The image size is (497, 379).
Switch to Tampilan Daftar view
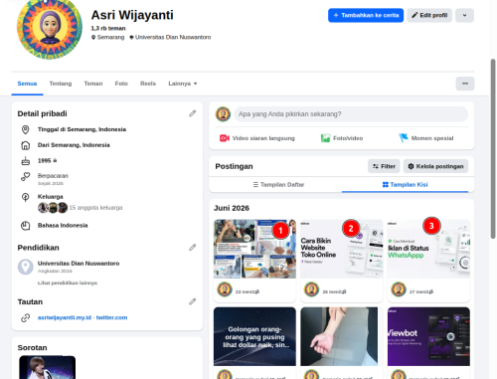278,185
